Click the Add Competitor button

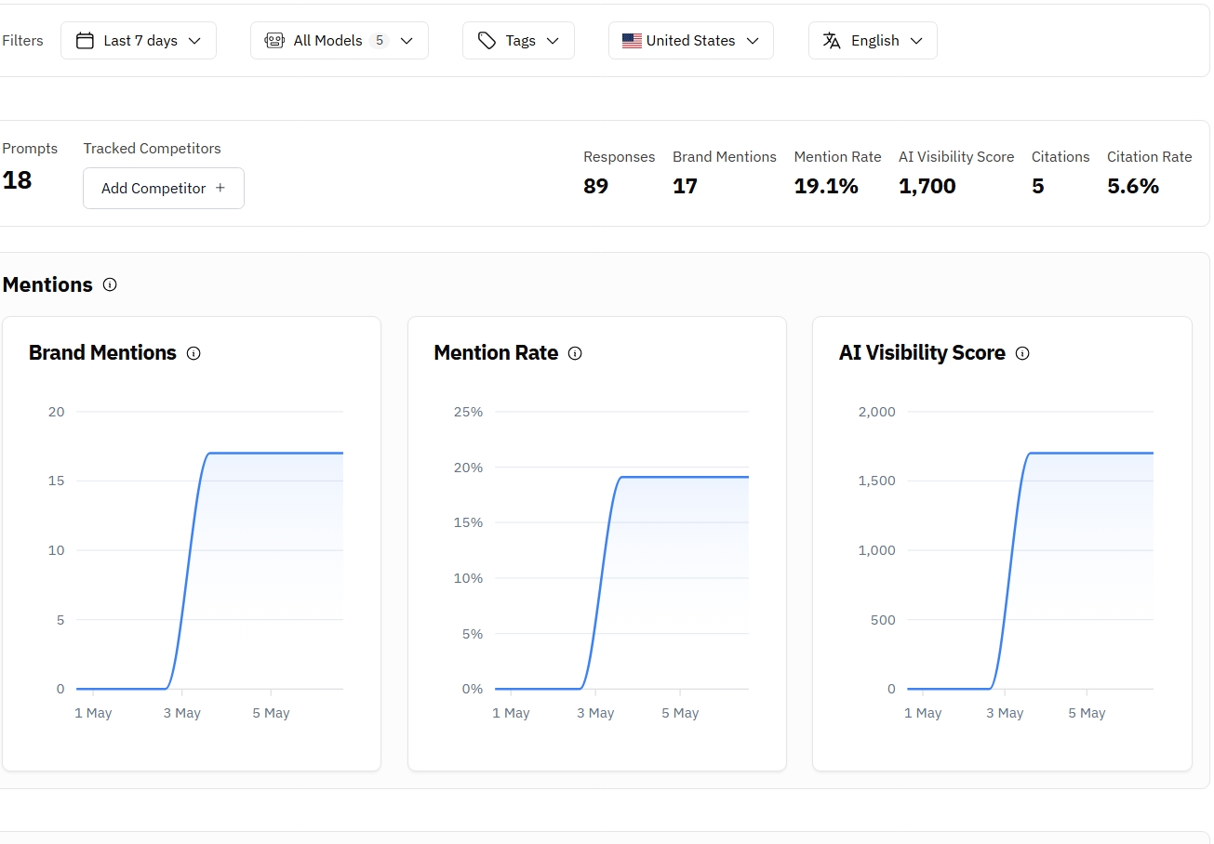click(164, 189)
